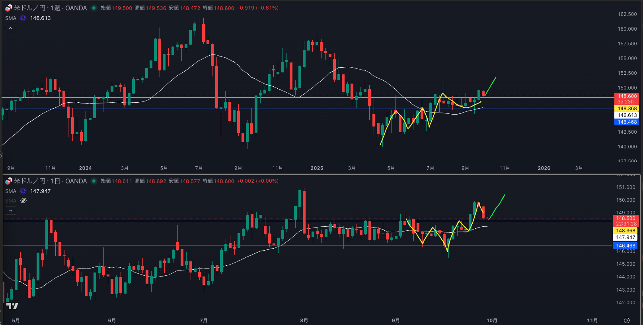
Task: Show the hidden SMA indicator via eye icon
Action: coord(23,201)
